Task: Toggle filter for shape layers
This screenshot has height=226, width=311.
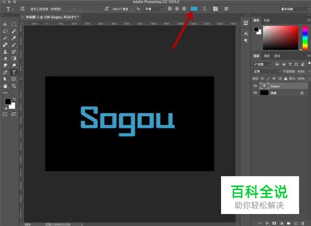Action: pyautogui.click(x=296, y=64)
